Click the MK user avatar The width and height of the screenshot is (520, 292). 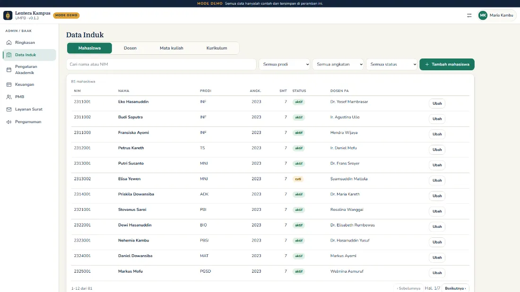click(483, 15)
